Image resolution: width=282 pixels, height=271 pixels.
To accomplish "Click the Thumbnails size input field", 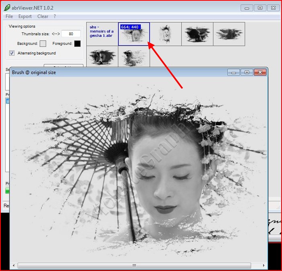I will (71, 34).
